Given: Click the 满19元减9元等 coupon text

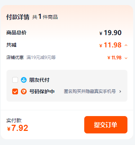Looking at the screenshot, I should tap(41, 57).
